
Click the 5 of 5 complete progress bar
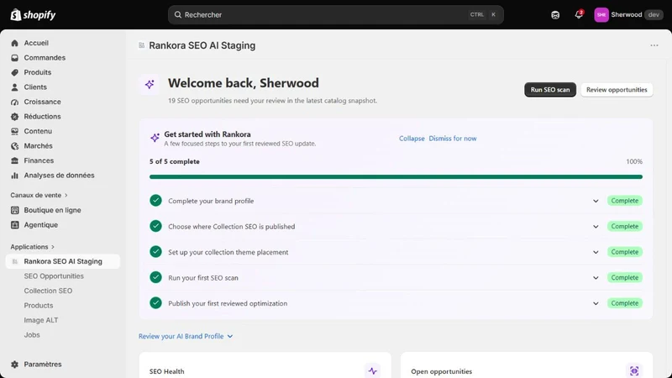coord(396,177)
